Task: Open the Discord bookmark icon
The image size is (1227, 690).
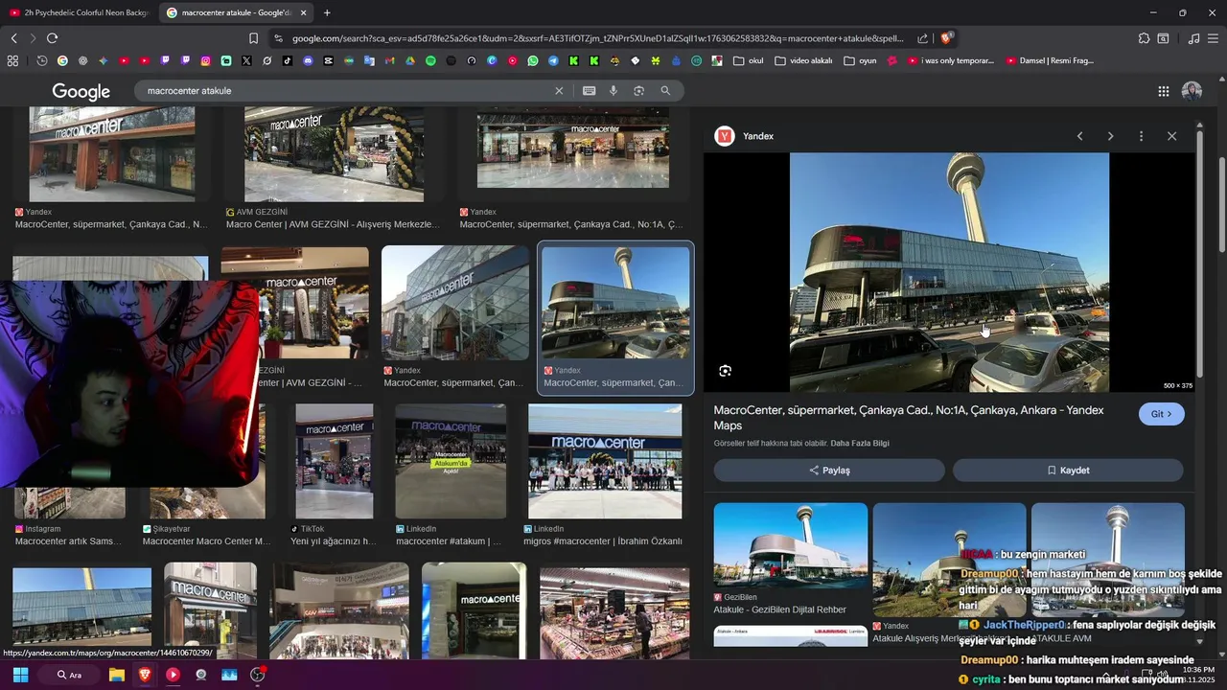Action: [x=308, y=61]
